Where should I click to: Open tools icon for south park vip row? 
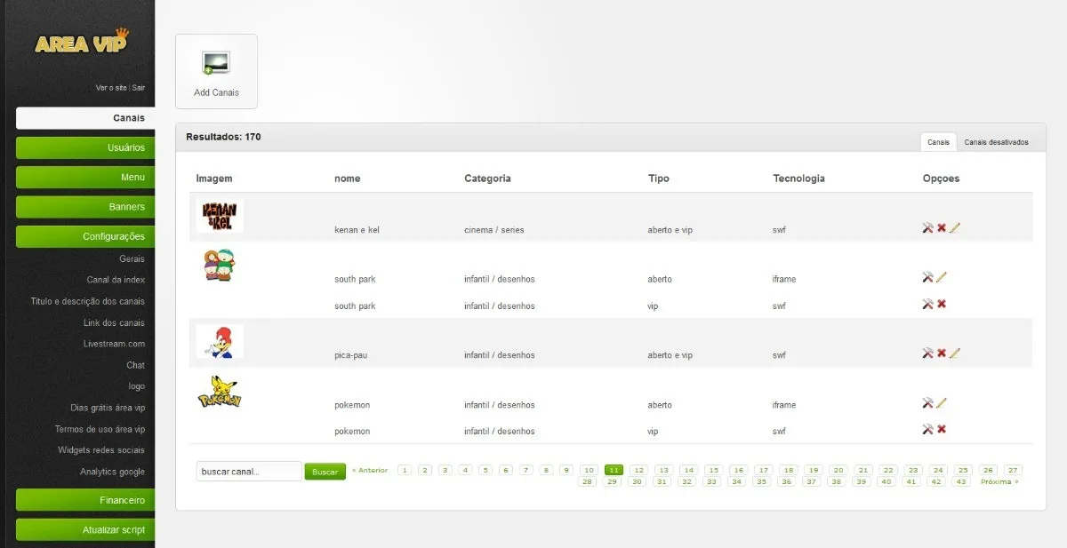point(927,304)
